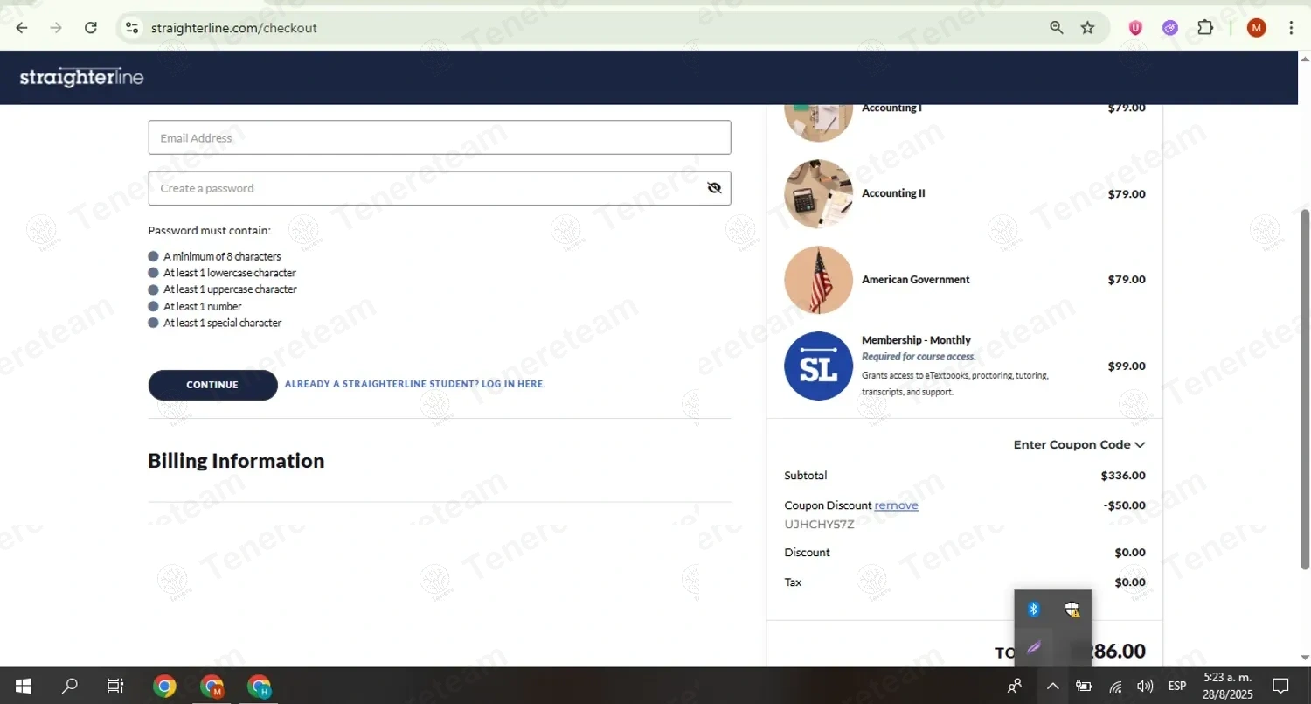The width and height of the screenshot is (1311, 704).
Task: Click the Email Address field
Action: click(440, 137)
